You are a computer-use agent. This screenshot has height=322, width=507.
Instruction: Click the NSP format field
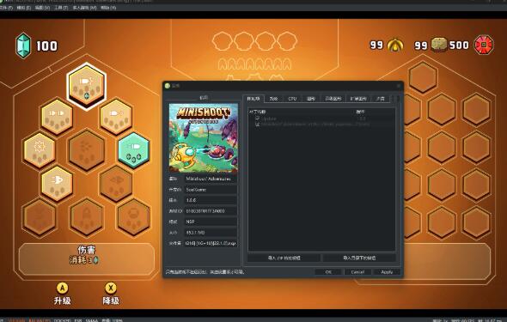point(211,222)
